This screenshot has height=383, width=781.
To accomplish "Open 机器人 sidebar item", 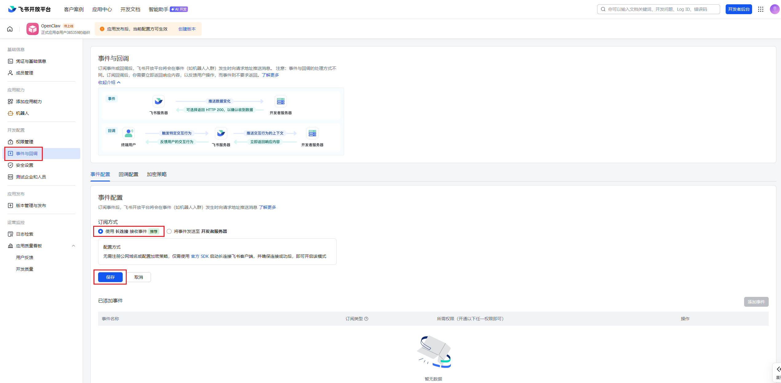I will [x=22, y=113].
